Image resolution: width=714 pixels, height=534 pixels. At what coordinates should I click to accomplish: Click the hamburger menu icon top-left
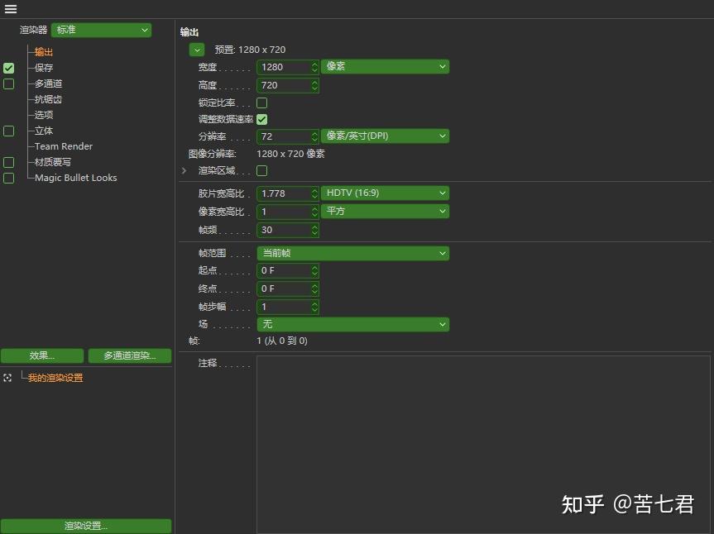pyautogui.click(x=11, y=8)
